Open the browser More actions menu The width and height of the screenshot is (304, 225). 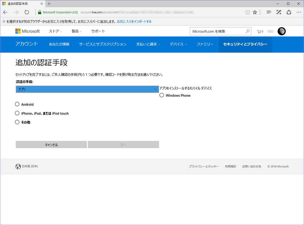click(299, 12)
